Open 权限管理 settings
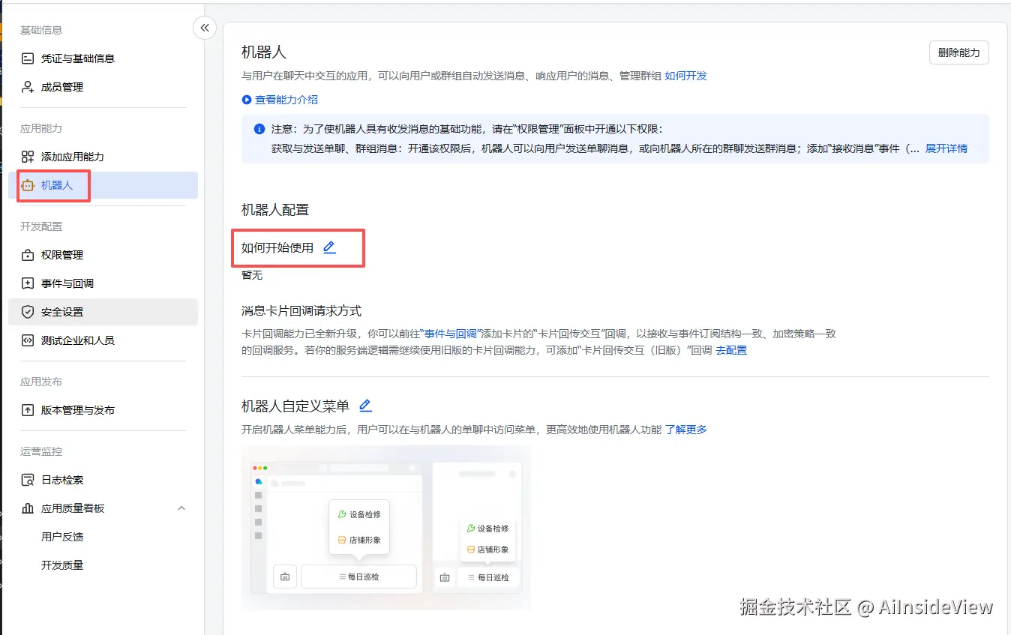The height and width of the screenshot is (635, 1011). [x=103, y=255]
